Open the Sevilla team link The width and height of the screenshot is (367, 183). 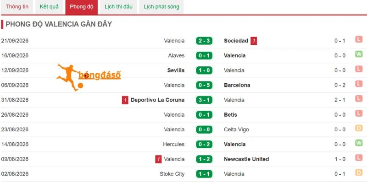176,70
